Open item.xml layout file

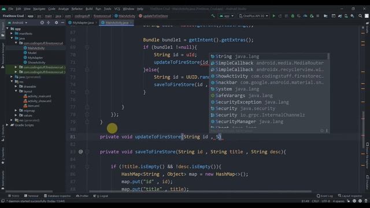pyautogui.click(x=32, y=106)
